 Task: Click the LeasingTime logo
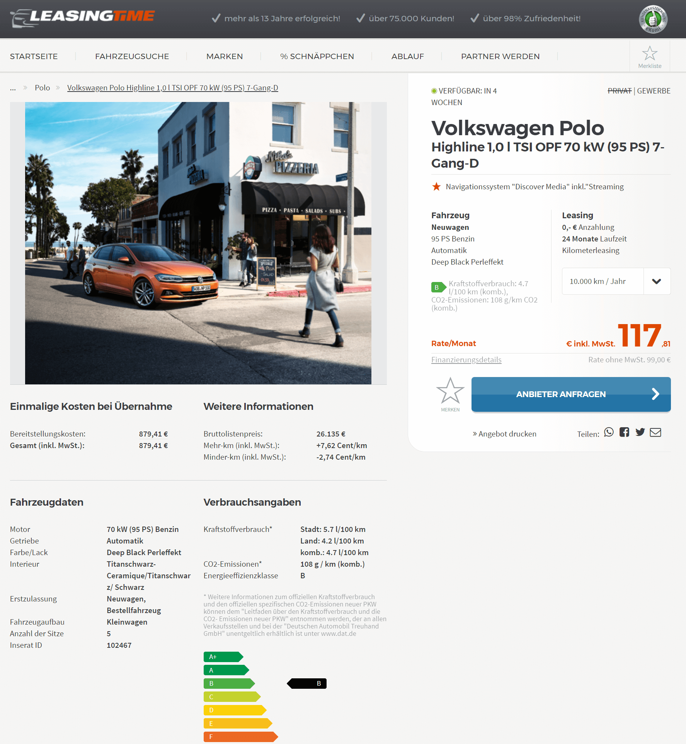82,18
